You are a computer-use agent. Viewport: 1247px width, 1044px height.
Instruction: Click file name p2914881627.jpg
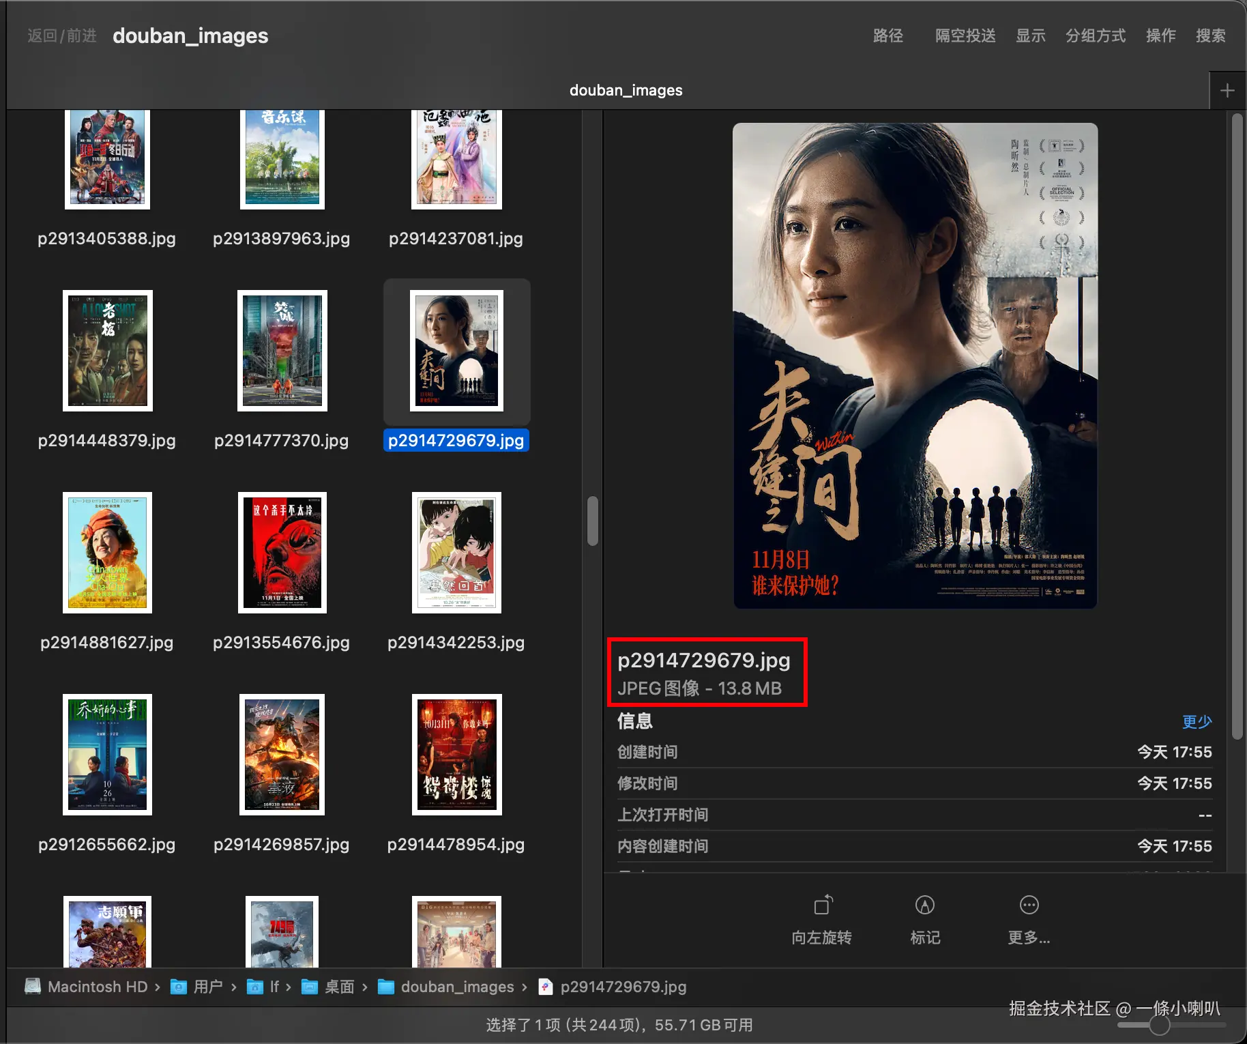point(107,643)
